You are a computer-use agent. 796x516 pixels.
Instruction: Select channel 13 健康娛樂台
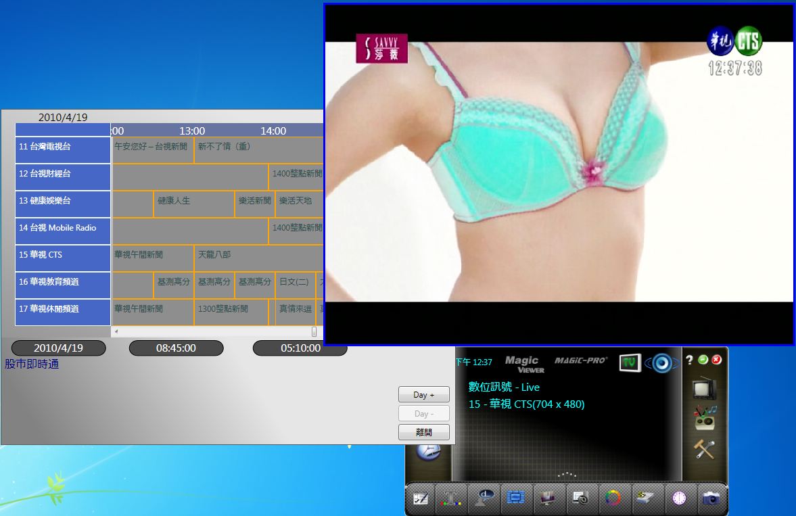63,204
